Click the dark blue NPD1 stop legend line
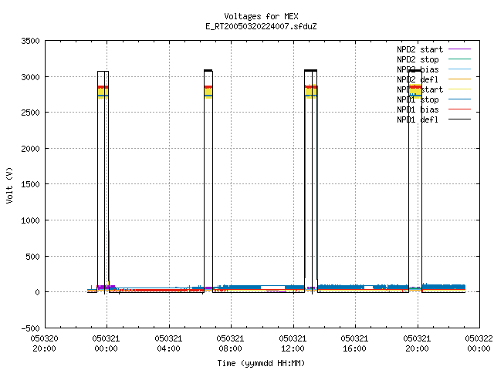494x370 pixels. click(459, 99)
